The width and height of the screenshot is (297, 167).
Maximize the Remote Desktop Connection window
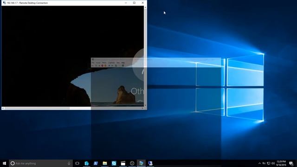[x=134, y=3]
